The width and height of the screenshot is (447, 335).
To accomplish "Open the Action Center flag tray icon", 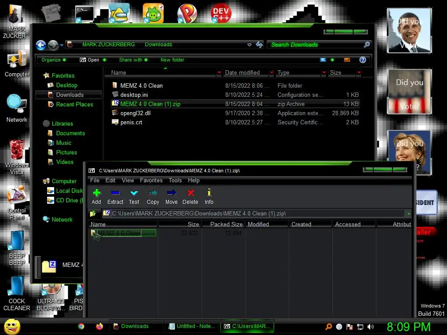I will click(350, 327).
